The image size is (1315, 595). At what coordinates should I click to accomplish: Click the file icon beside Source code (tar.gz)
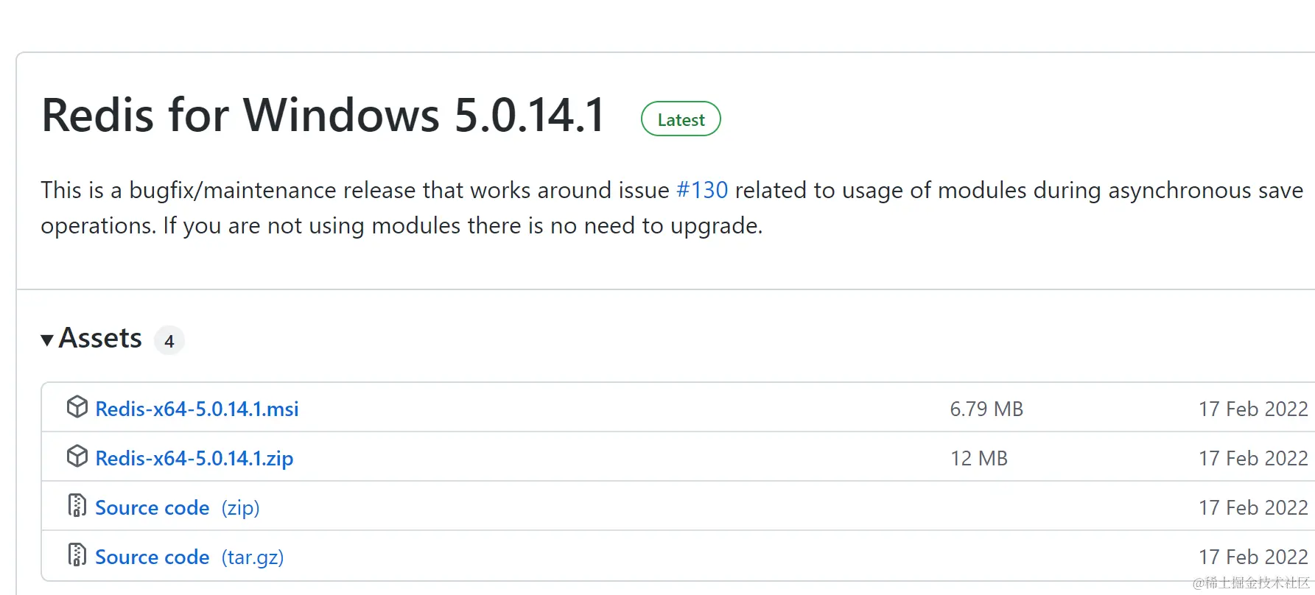point(77,555)
